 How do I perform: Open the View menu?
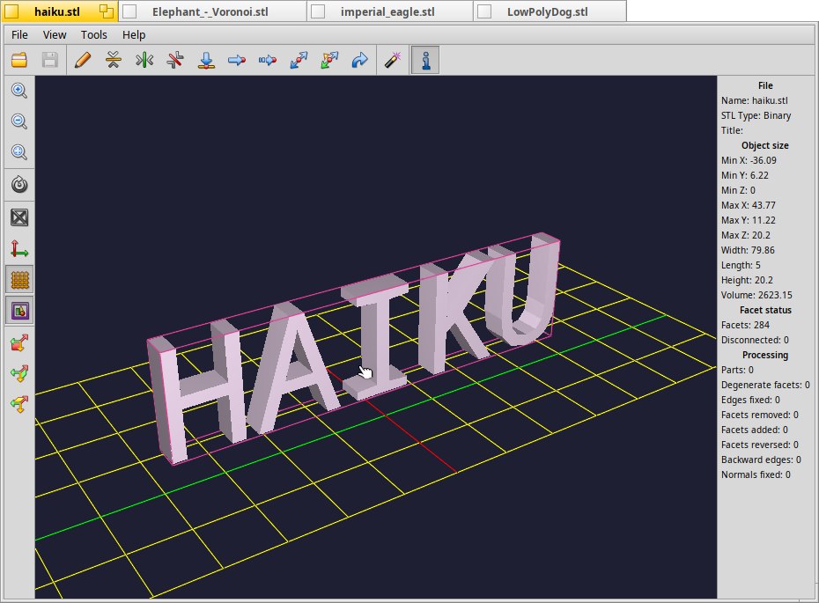click(x=55, y=35)
